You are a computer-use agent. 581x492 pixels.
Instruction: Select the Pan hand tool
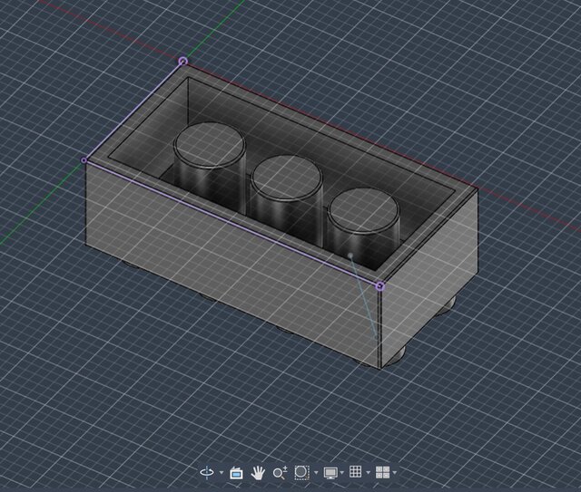258,473
